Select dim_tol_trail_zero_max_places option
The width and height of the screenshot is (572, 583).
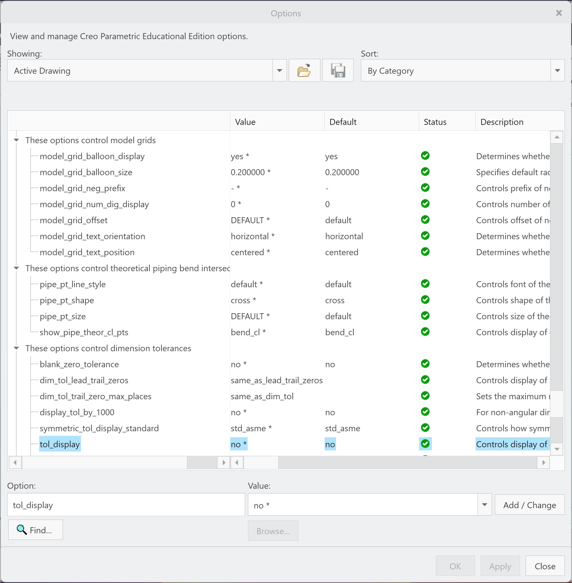point(96,396)
